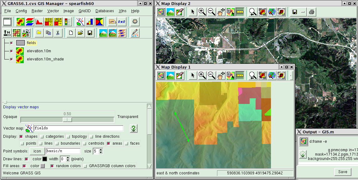Toggle the random colors checkbox
This screenshot has height=180, width=358.
click(52, 166)
